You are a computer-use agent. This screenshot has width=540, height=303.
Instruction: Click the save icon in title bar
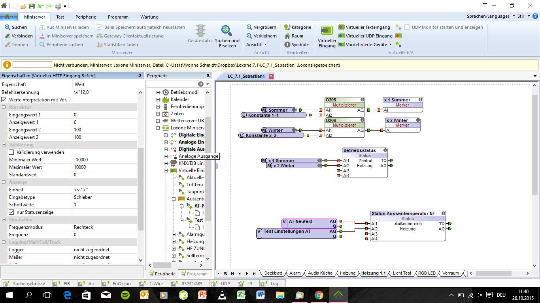pyautogui.click(x=32, y=6)
